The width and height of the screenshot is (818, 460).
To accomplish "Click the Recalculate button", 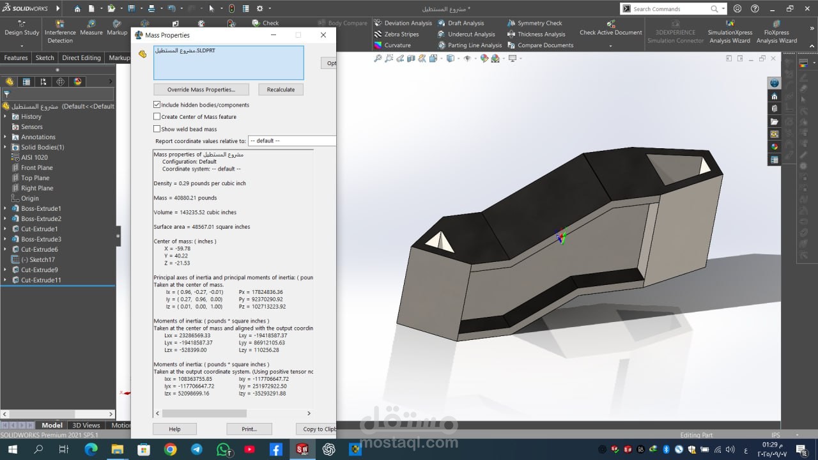I will (281, 89).
